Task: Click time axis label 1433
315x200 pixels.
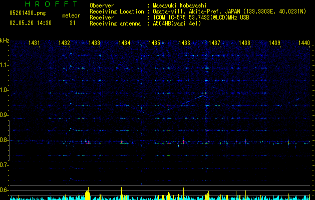Action: [94, 42]
